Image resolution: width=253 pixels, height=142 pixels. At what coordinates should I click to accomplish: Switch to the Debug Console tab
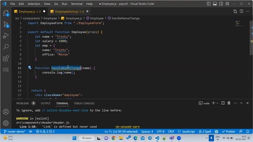tap(84, 103)
